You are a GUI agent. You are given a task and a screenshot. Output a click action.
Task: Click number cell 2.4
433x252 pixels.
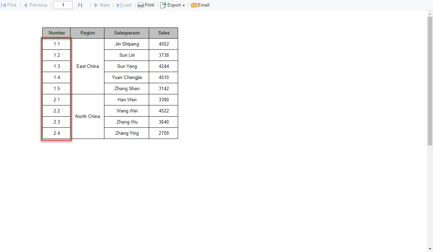point(57,133)
